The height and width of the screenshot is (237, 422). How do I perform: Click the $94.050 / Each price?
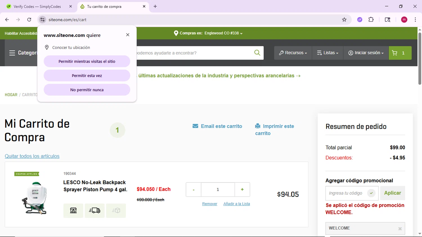(x=154, y=189)
